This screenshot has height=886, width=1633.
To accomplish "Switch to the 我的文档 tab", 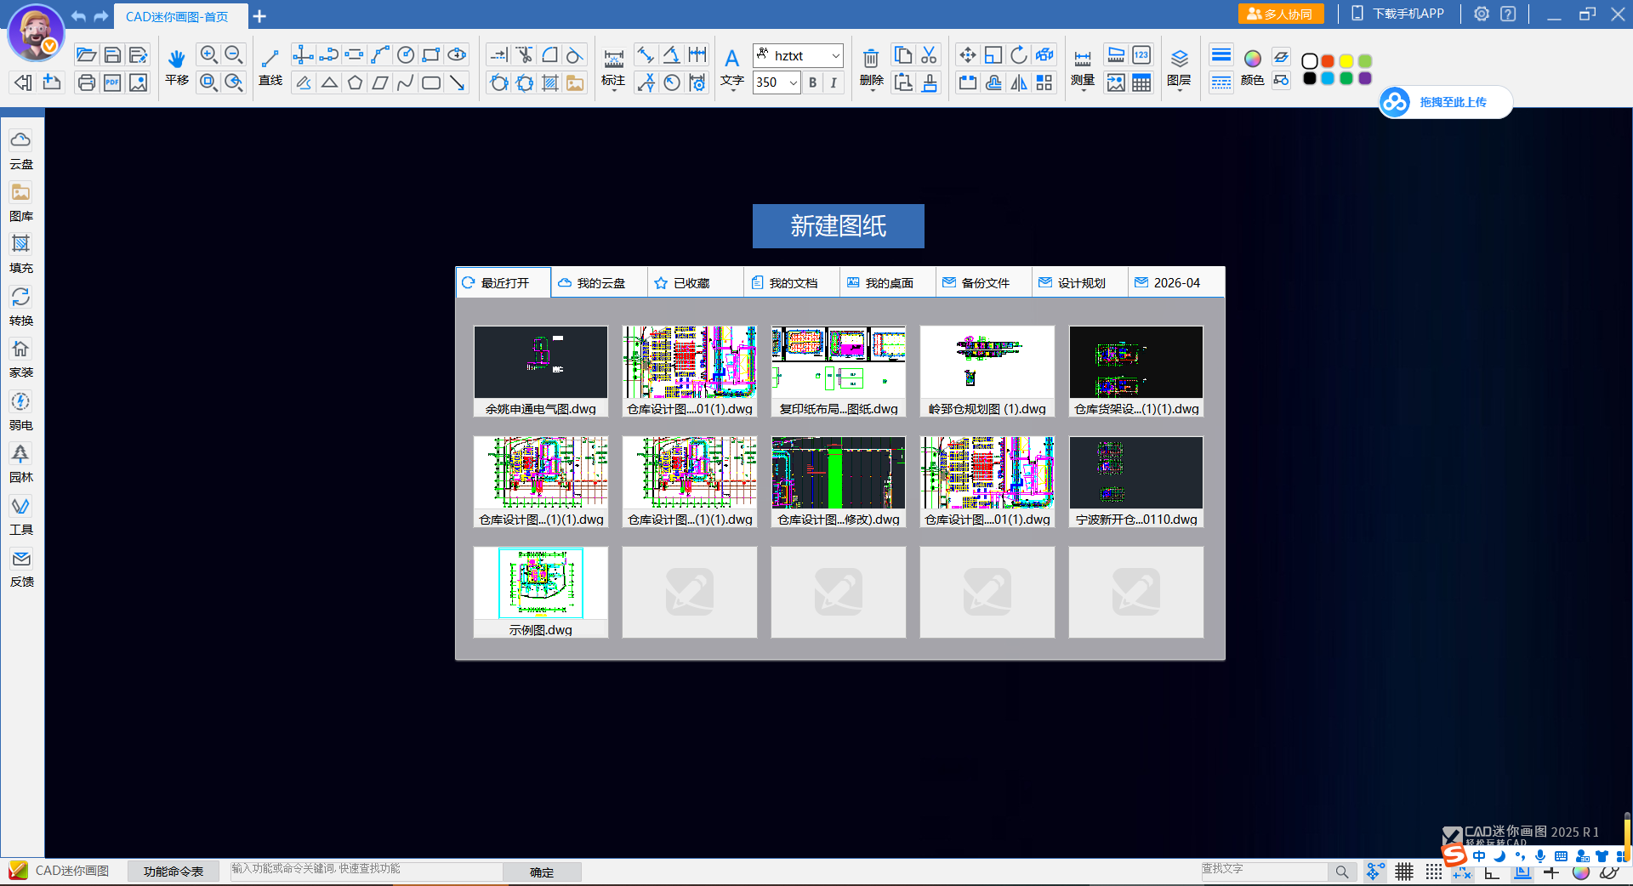I will pyautogui.click(x=792, y=283).
